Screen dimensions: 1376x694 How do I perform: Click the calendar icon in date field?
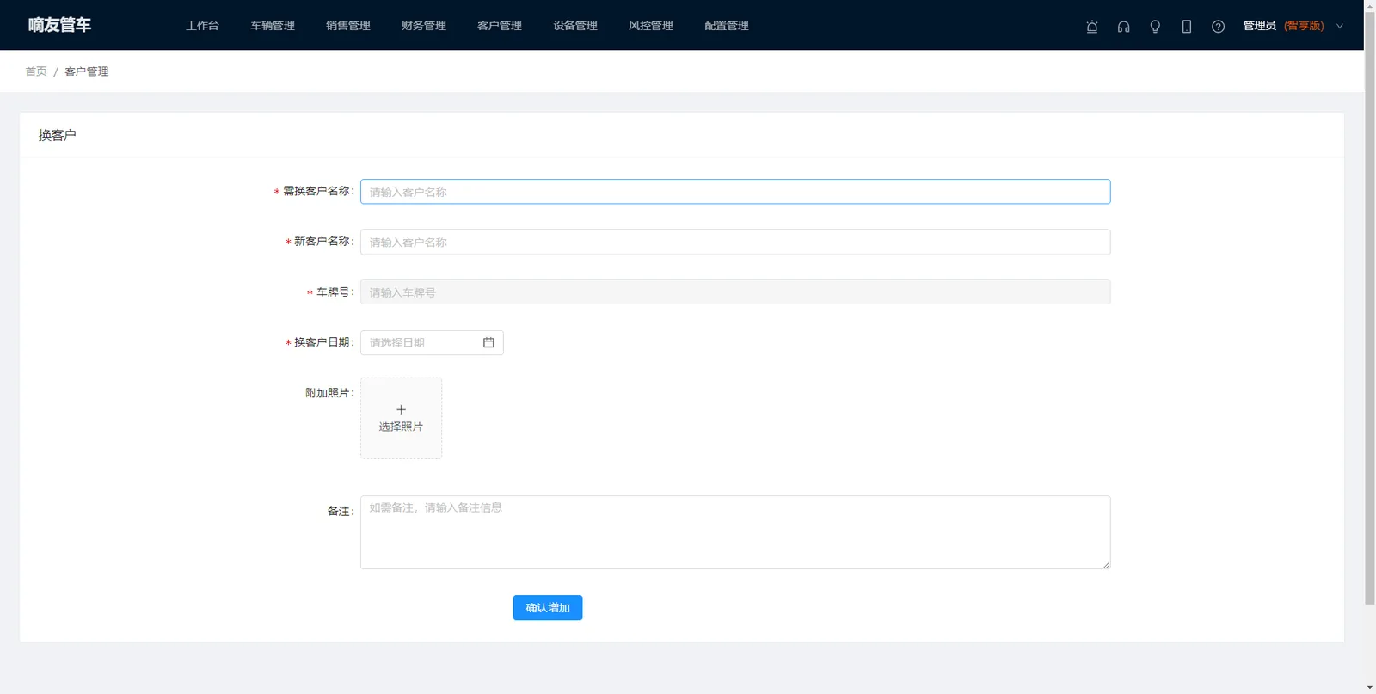[x=488, y=342]
